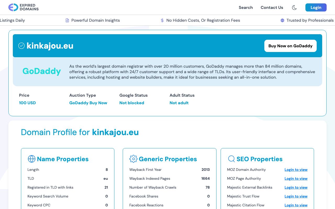Click Login to view for Majestic External Backlinks
Screen dimensions: 335x209
[296, 187]
